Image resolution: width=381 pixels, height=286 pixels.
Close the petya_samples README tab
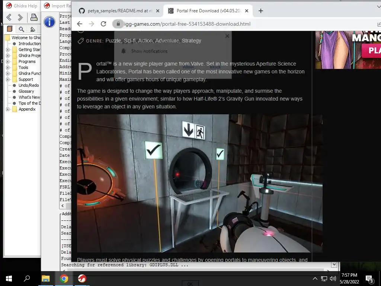pos(158,11)
